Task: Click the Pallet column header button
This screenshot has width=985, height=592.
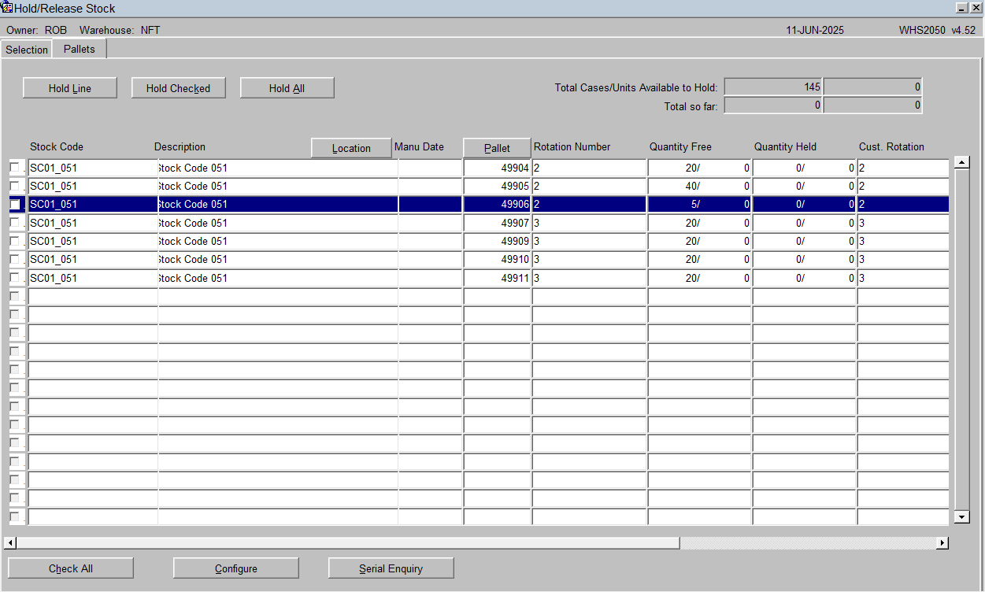Action: click(x=497, y=148)
